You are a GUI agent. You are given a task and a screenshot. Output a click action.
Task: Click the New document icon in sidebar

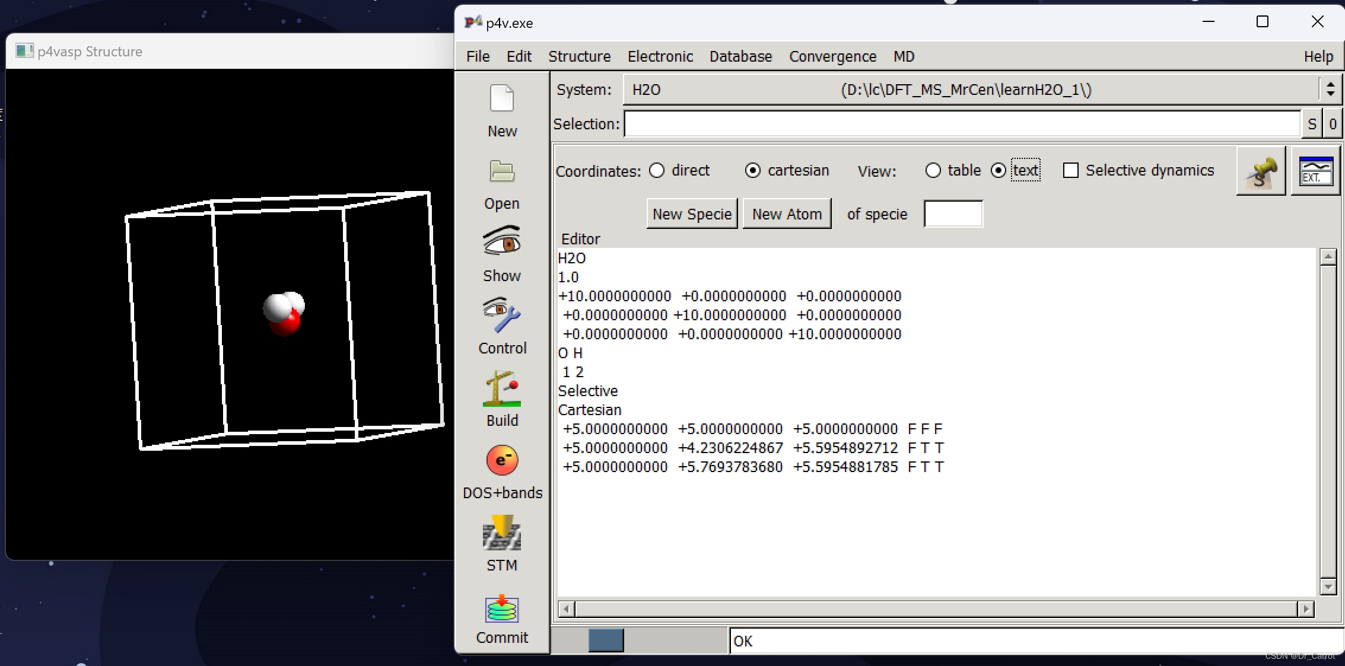pos(502,99)
